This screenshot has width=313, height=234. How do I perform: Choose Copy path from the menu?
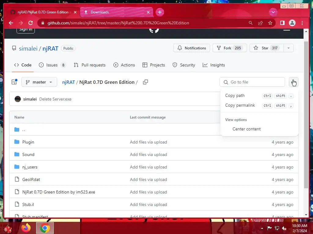(259, 95)
